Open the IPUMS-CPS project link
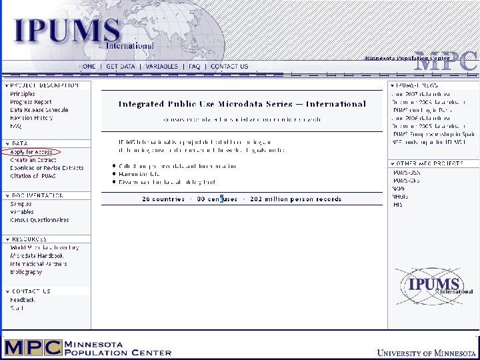The image size is (480, 360). click(406, 181)
